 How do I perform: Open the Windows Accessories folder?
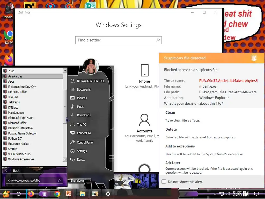33,159
